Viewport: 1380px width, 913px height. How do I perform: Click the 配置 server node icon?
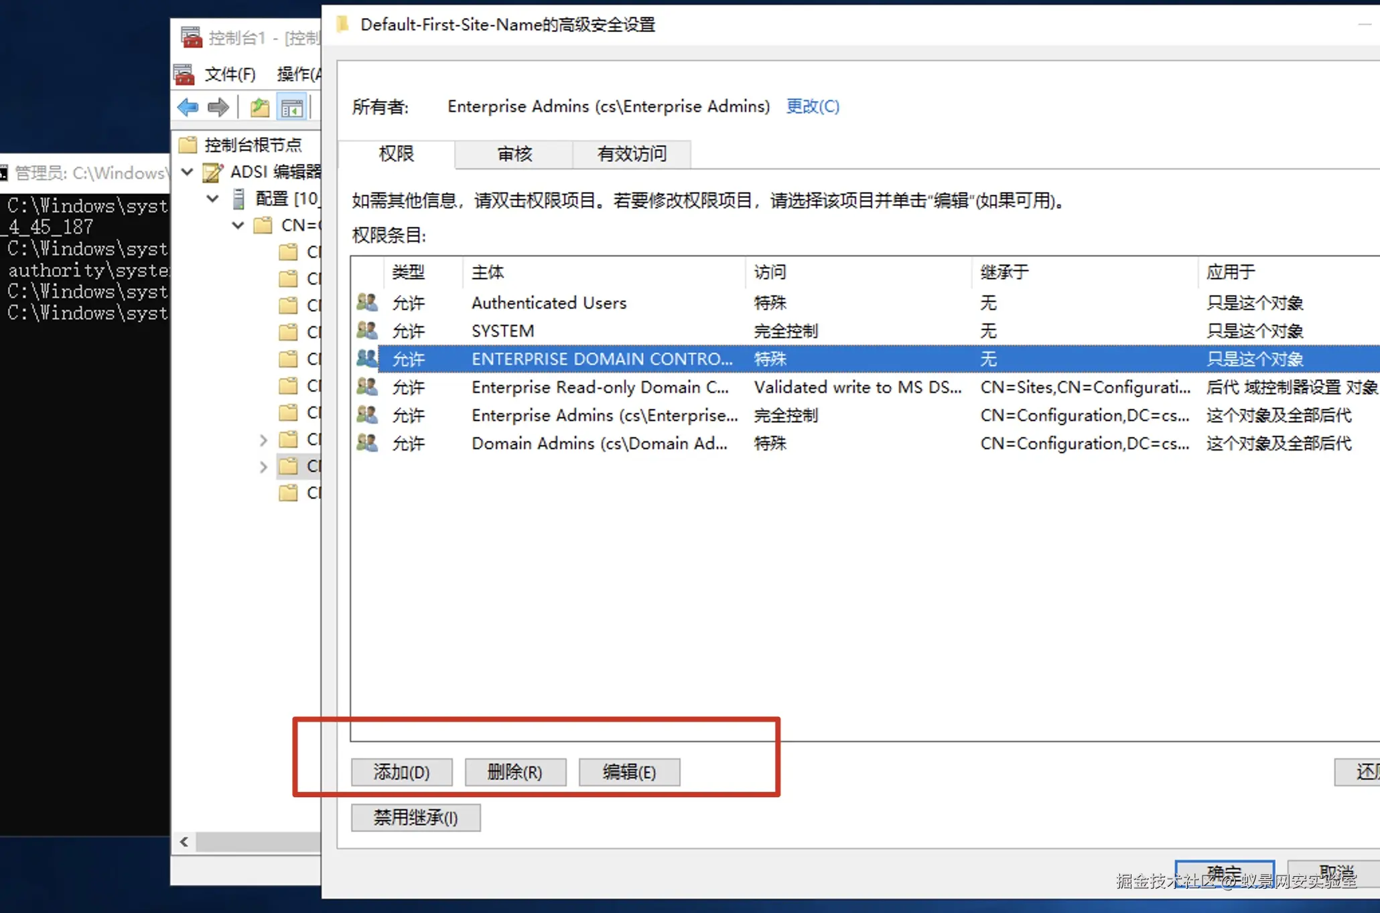click(x=238, y=199)
